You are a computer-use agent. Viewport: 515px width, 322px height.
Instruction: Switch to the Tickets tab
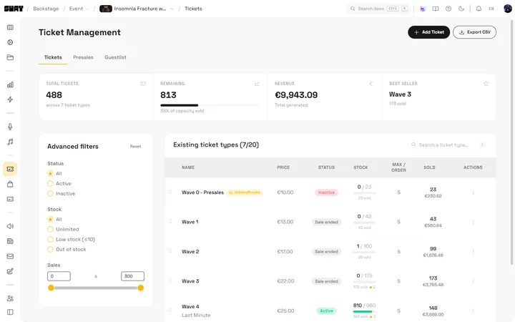pos(53,57)
